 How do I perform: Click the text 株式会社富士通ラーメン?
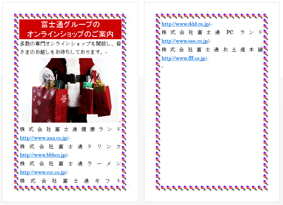click(70, 164)
